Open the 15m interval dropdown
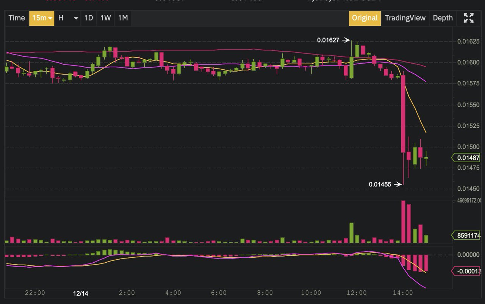485x304 pixels. 42,18
